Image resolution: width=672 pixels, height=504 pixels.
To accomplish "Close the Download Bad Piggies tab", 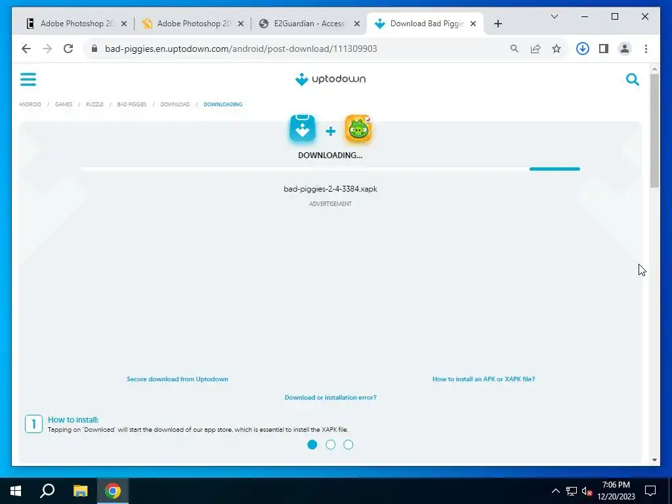I will [x=473, y=24].
